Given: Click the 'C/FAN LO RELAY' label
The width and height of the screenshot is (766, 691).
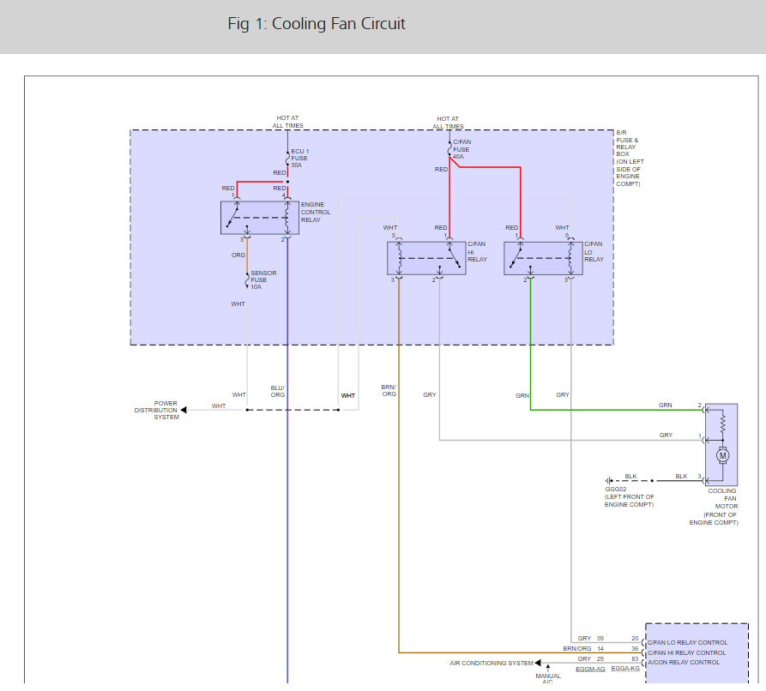Looking at the screenshot, I should 594,251.
